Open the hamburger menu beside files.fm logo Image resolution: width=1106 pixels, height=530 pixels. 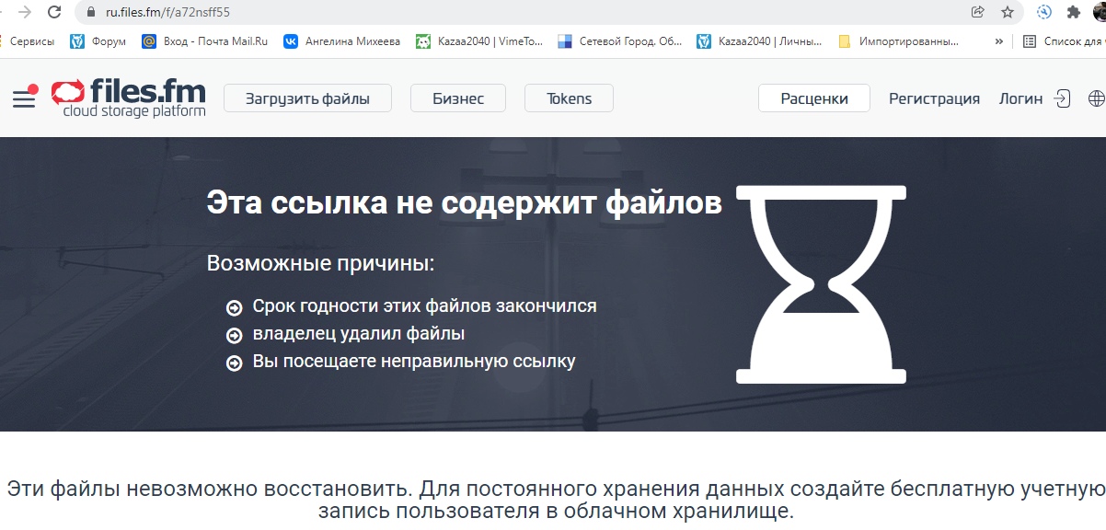(24, 98)
